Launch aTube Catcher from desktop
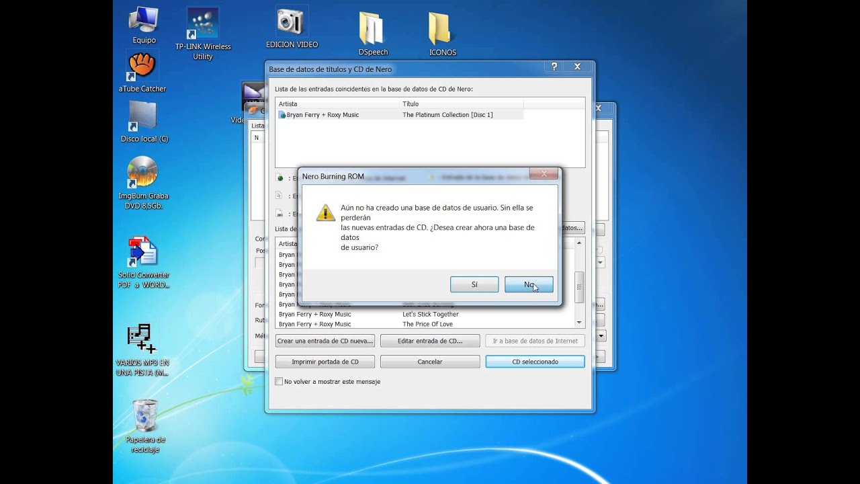 click(x=142, y=71)
